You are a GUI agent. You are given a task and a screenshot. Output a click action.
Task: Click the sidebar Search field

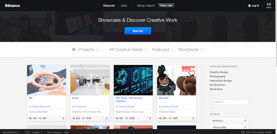229,102
